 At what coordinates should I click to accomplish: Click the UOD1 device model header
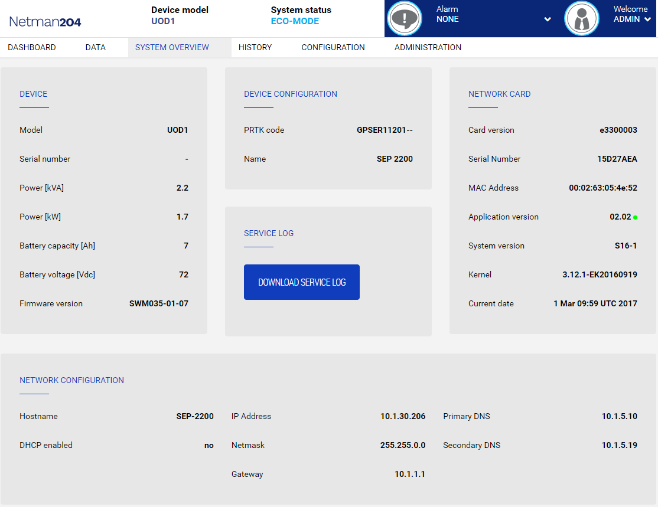tap(163, 21)
